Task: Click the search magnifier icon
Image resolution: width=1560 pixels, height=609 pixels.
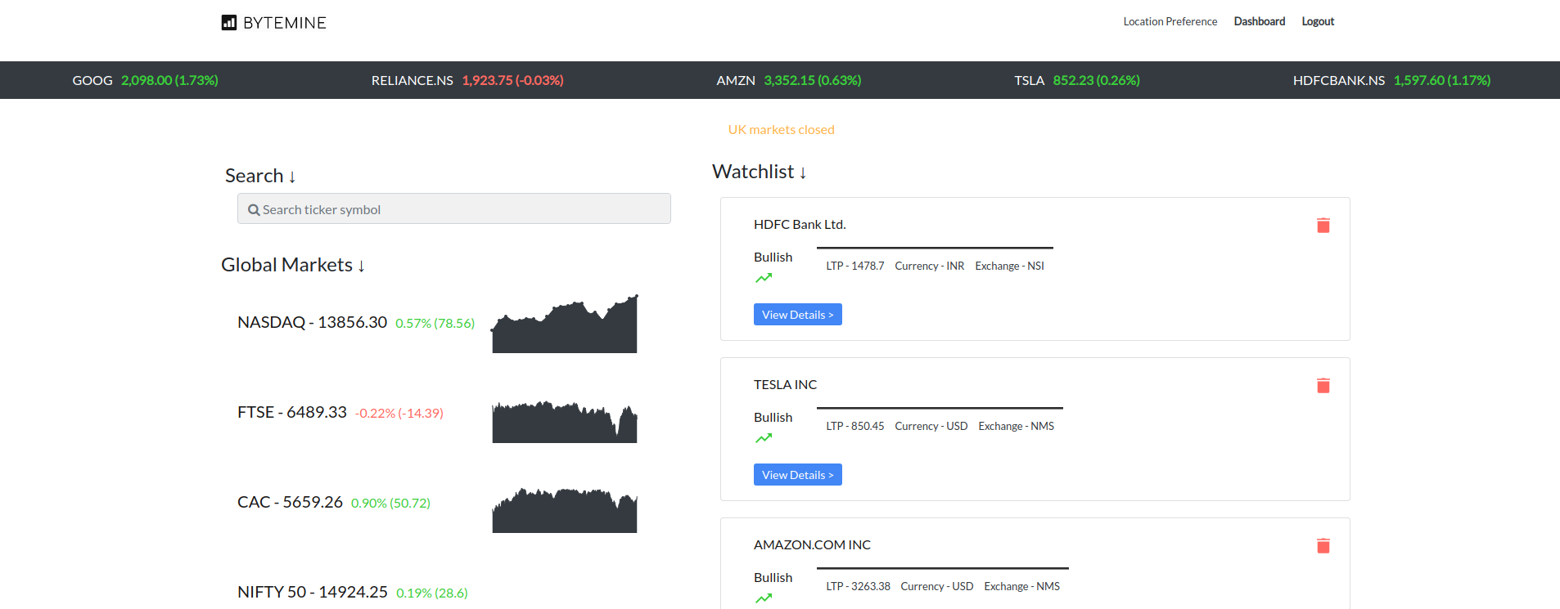Action: click(254, 210)
